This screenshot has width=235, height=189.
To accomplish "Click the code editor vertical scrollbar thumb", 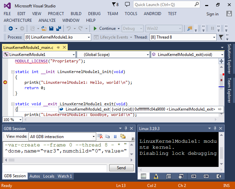I will [x=221, y=82].
